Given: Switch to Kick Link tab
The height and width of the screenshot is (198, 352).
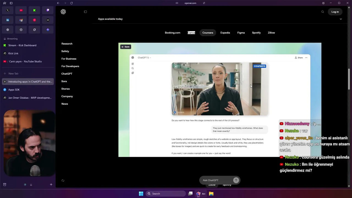Looking at the screenshot, I should coord(28,53).
